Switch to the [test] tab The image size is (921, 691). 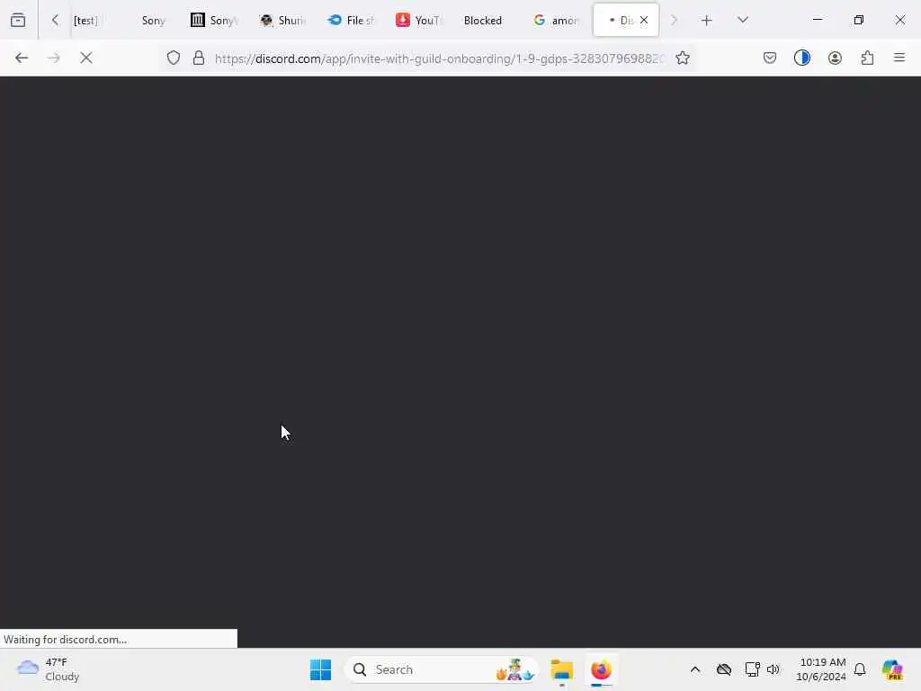coord(85,21)
